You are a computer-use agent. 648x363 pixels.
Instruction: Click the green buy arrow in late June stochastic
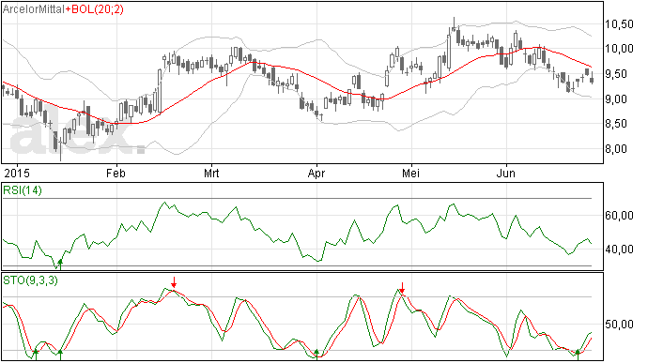(x=578, y=354)
